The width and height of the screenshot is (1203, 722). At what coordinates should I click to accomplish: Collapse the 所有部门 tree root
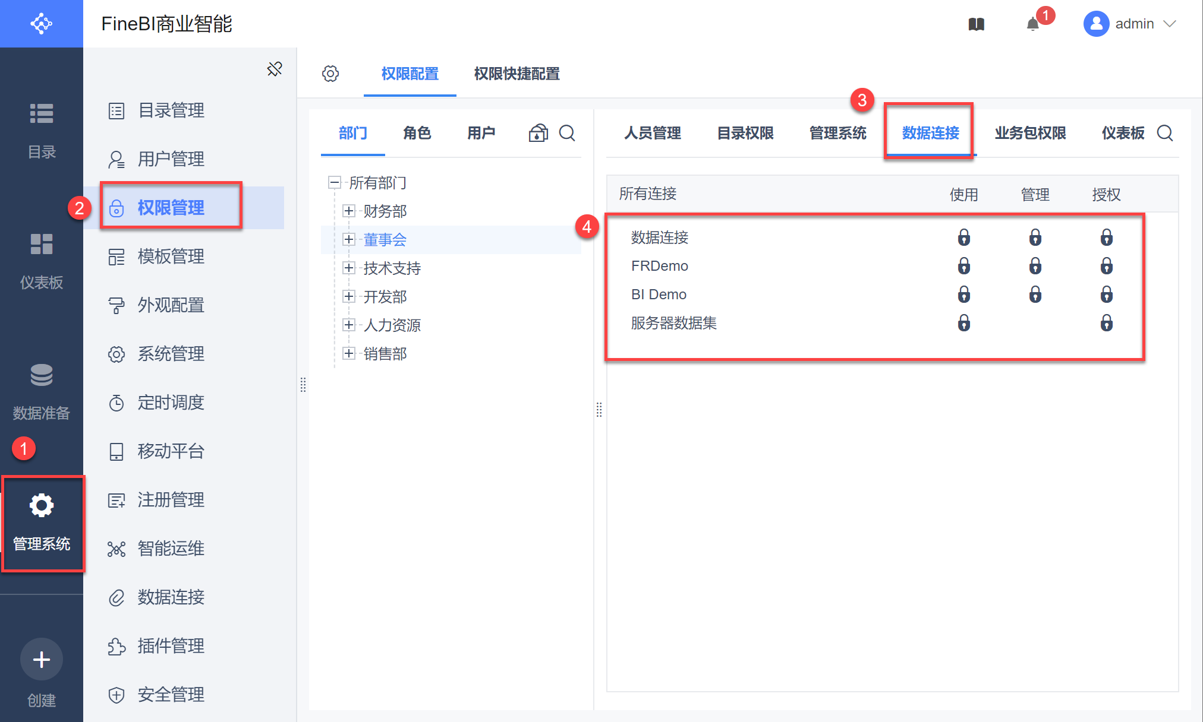pos(335,182)
